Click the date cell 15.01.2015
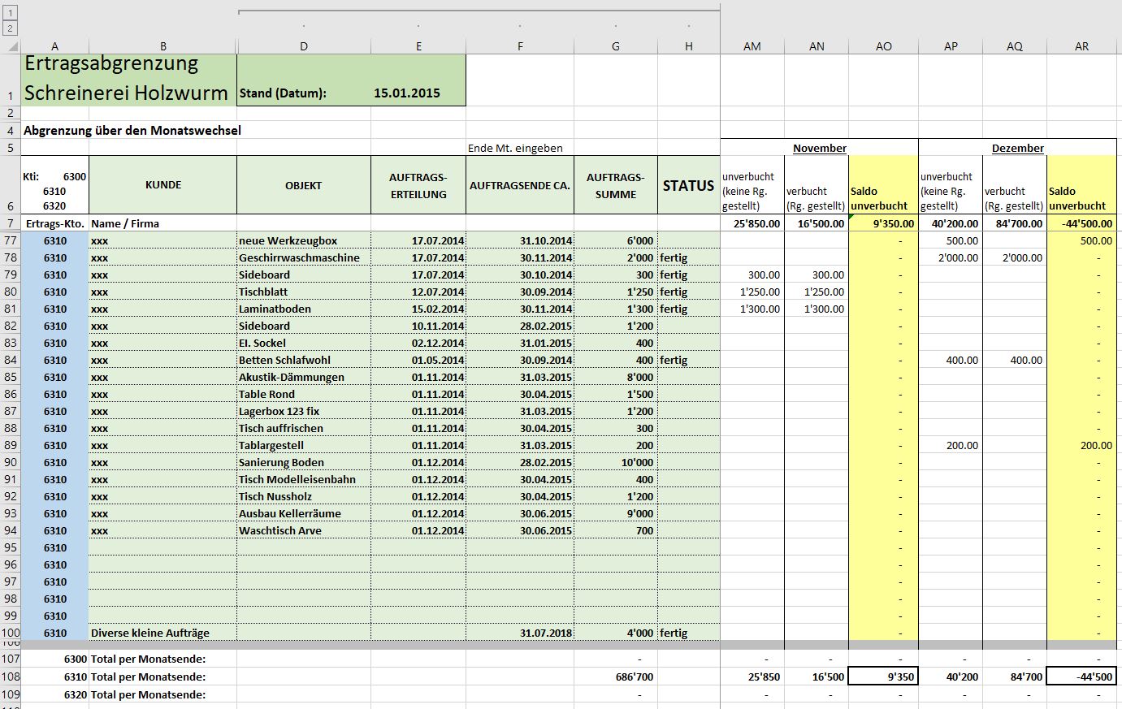 click(406, 93)
